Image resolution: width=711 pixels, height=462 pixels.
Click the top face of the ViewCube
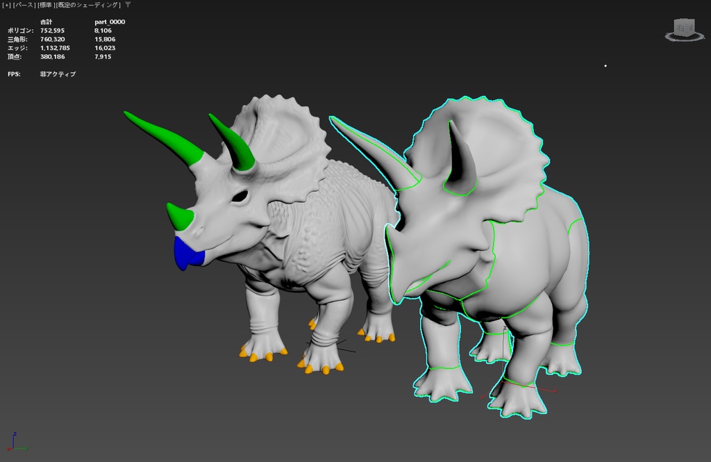point(683,19)
